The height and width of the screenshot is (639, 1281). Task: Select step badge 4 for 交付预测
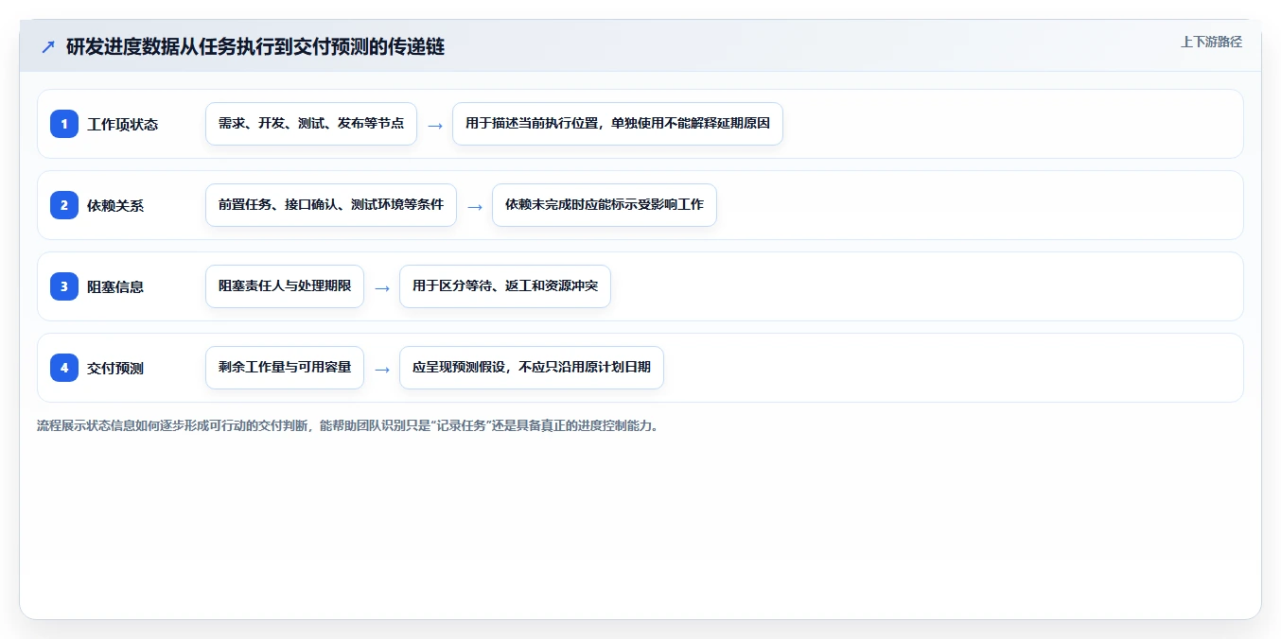pyautogui.click(x=64, y=368)
